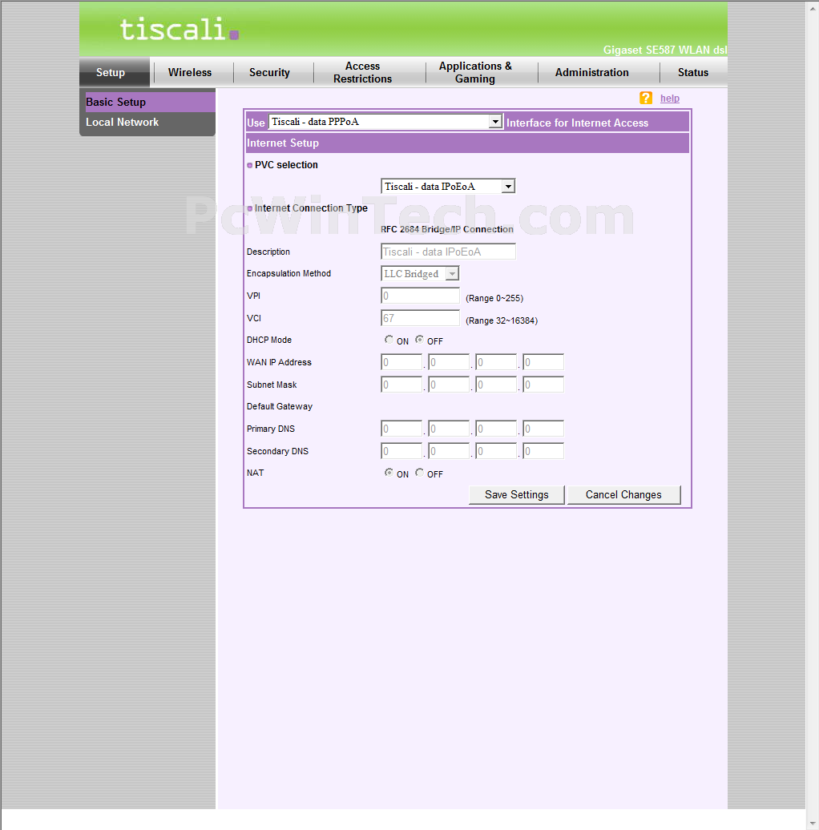Open the Wireless tab
Screen dimensions: 819x830
point(190,73)
